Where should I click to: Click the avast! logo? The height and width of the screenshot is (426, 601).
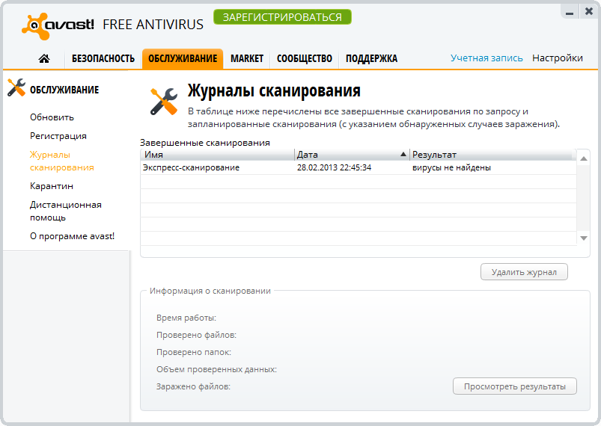point(58,26)
